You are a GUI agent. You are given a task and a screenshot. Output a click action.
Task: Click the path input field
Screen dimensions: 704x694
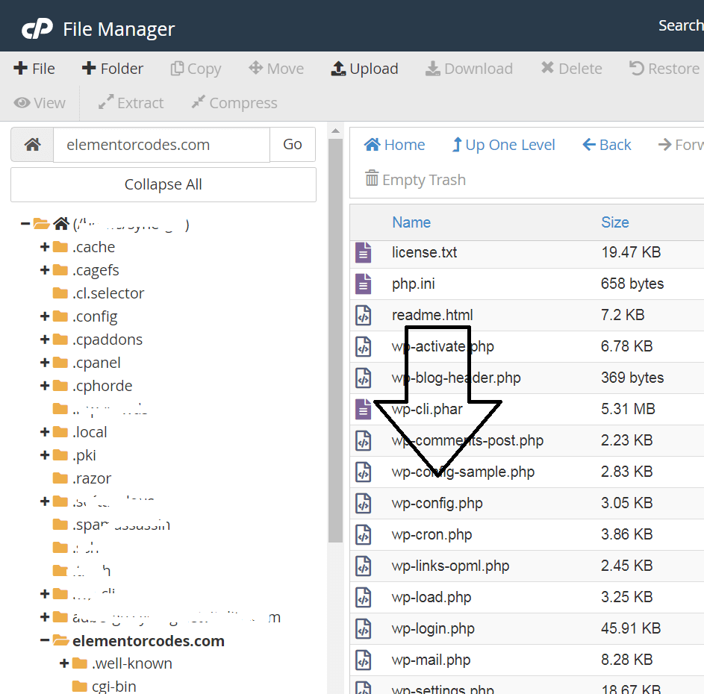click(161, 145)
